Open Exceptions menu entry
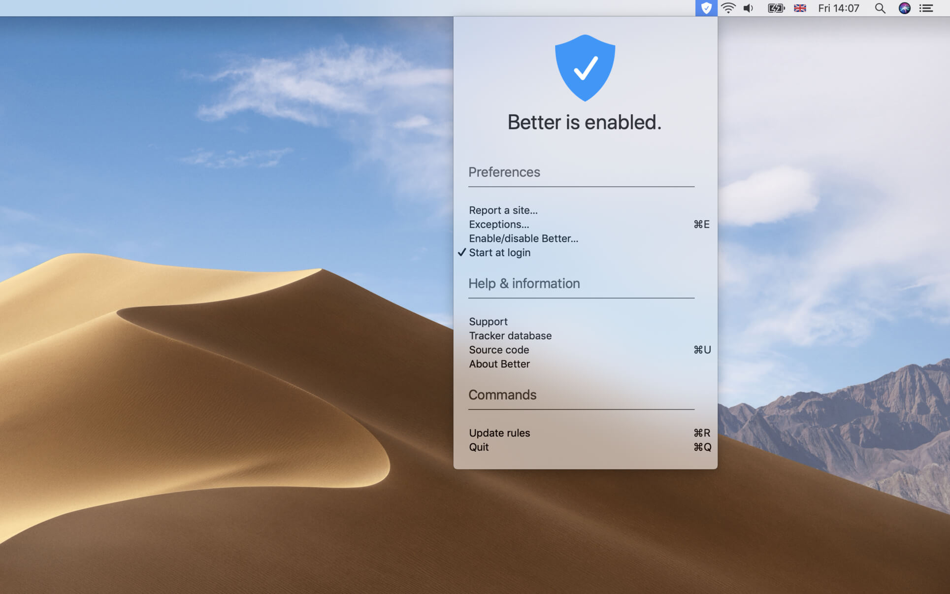The height and width of the screenshot is (594, 950). click(x=498, y=225)
